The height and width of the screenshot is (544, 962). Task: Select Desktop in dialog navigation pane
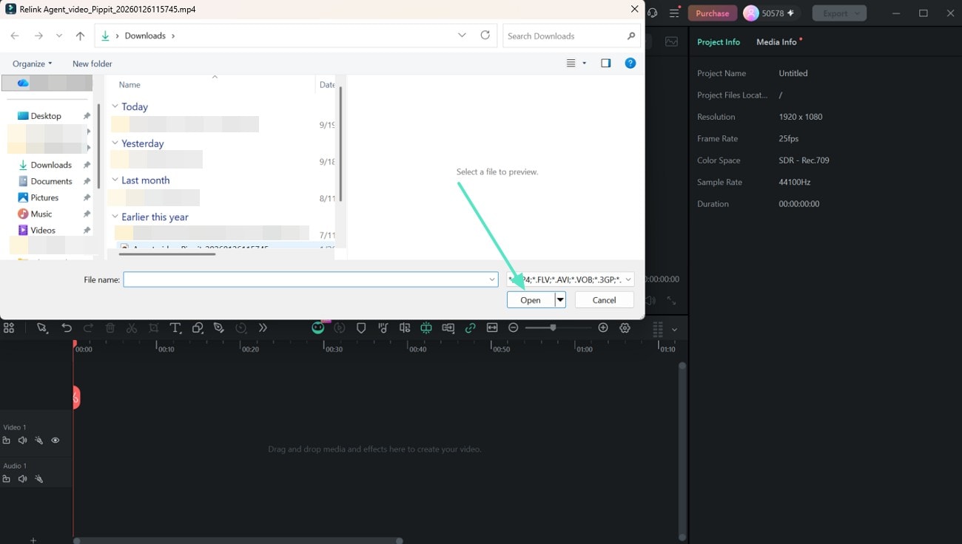coord(46,116)
